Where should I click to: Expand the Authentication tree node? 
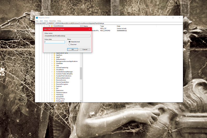click(x=52, y=59)
